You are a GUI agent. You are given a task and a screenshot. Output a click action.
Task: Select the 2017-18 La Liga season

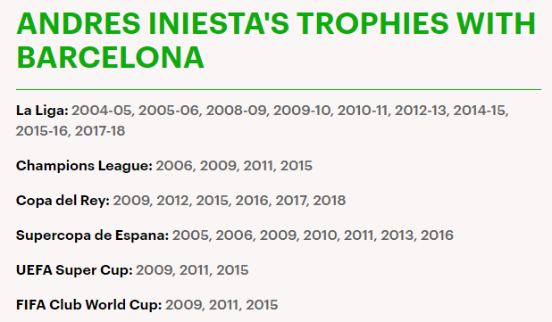100,131
